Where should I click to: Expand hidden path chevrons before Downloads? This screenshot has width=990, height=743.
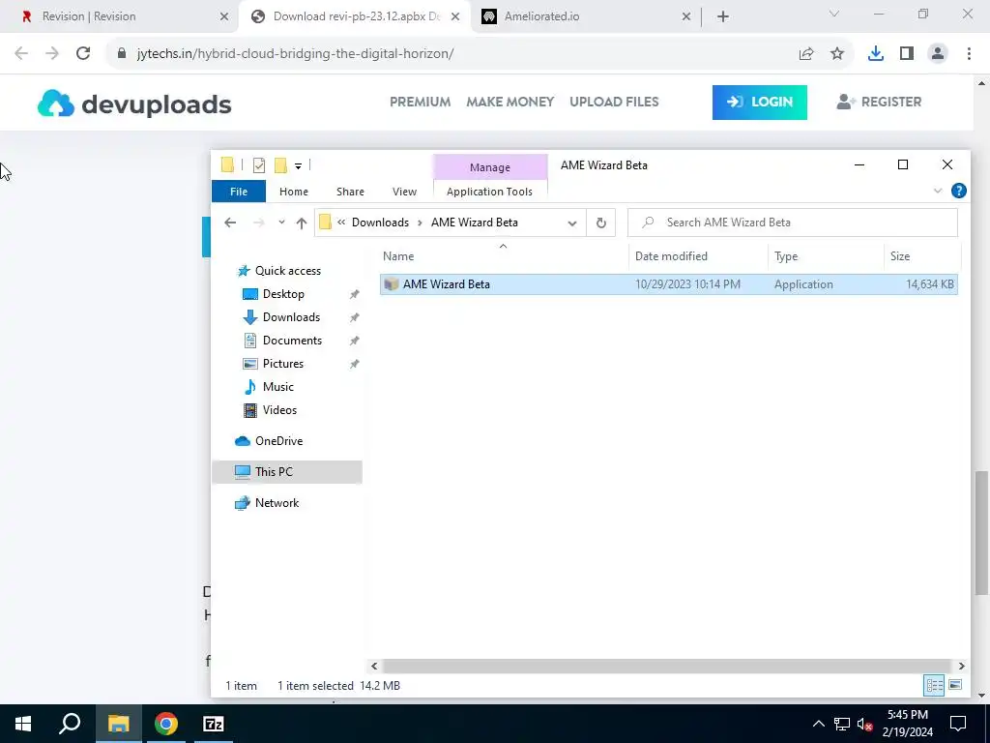pyautogui.click(x=341, y=223)
